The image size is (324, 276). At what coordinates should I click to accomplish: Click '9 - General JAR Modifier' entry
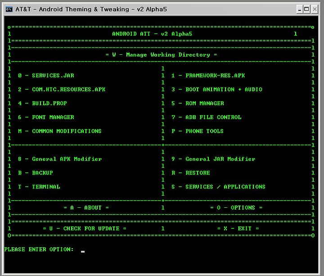tap(213, 159)
